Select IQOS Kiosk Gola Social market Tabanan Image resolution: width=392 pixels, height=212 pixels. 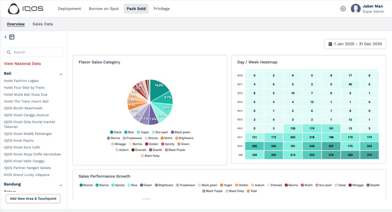[30, 124]
